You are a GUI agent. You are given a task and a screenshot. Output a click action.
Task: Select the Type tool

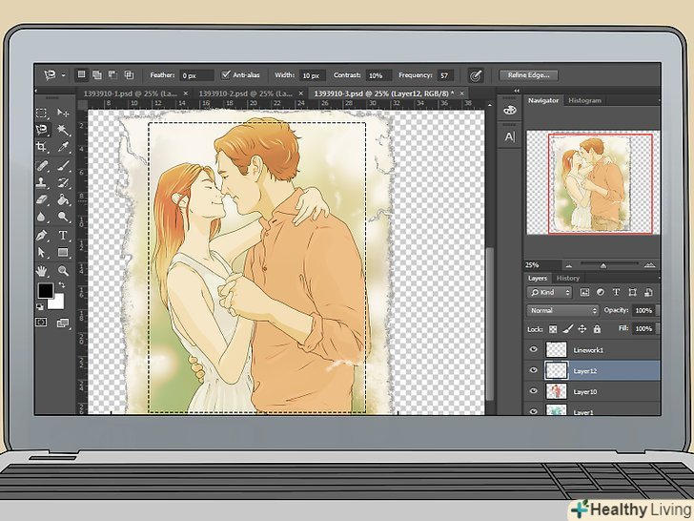pyautogui.click(x=64, y=235)
